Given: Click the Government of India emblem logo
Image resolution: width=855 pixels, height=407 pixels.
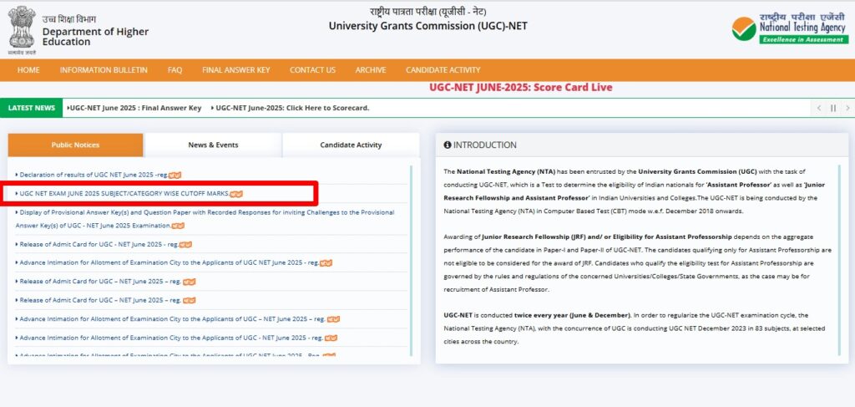Looking at the screenshot, I should pos(22,31).
